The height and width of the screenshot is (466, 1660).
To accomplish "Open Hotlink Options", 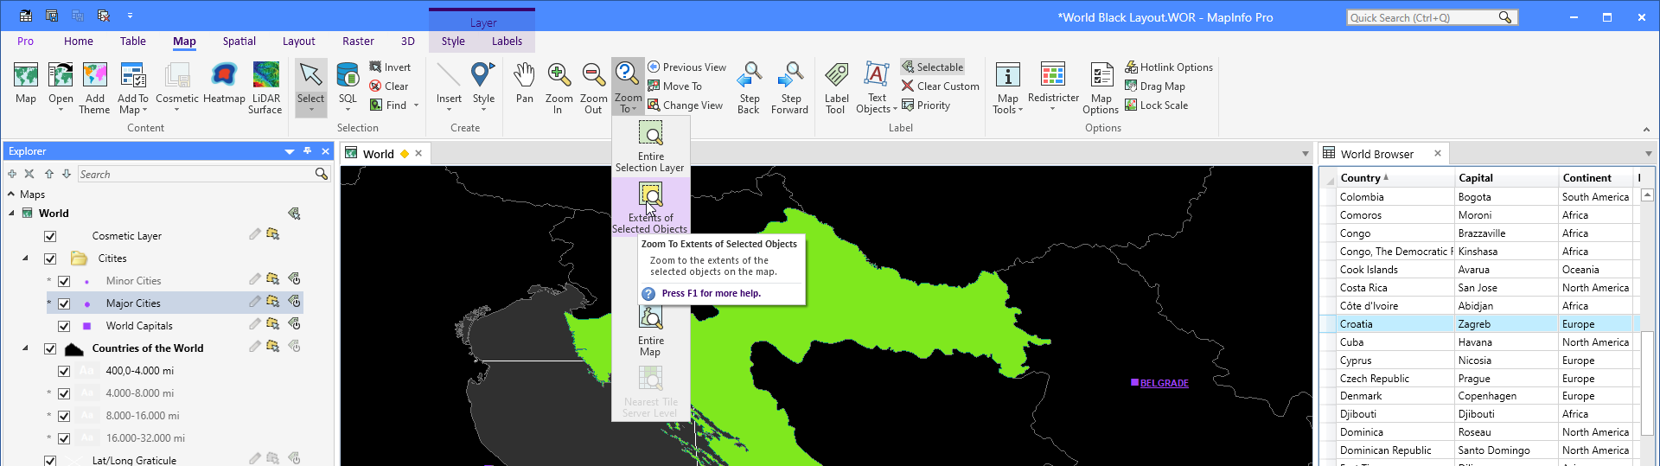I will 1169,67.
